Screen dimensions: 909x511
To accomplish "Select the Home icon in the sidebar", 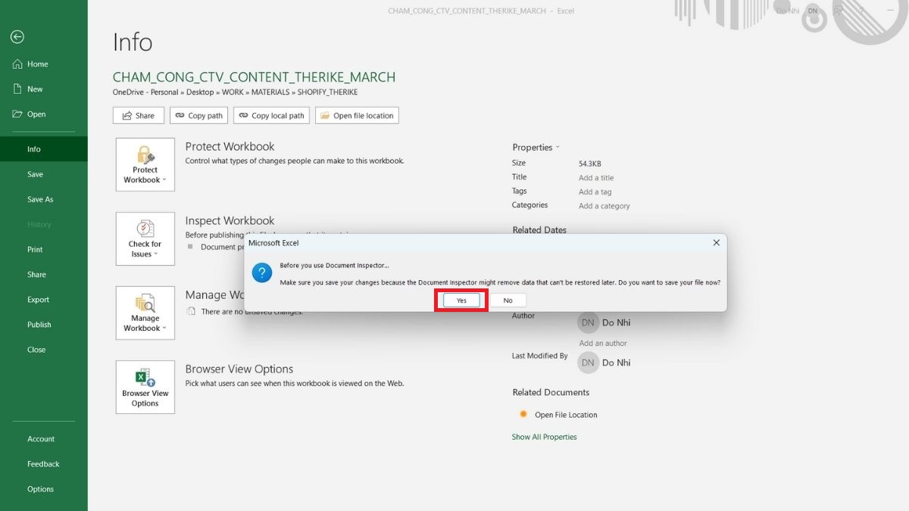I will pos(17,64).
